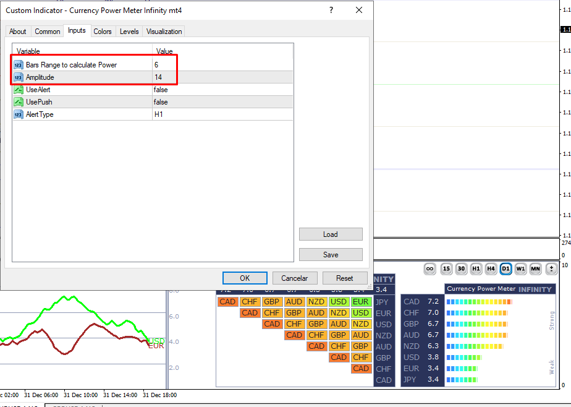The image size is (571, 407).
Task: Click the UsePush boolean icon
Action: (18, 103)
